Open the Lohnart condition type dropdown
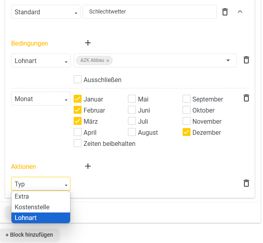263x243 pixels. pyautogui.click(x=41, y=61)
